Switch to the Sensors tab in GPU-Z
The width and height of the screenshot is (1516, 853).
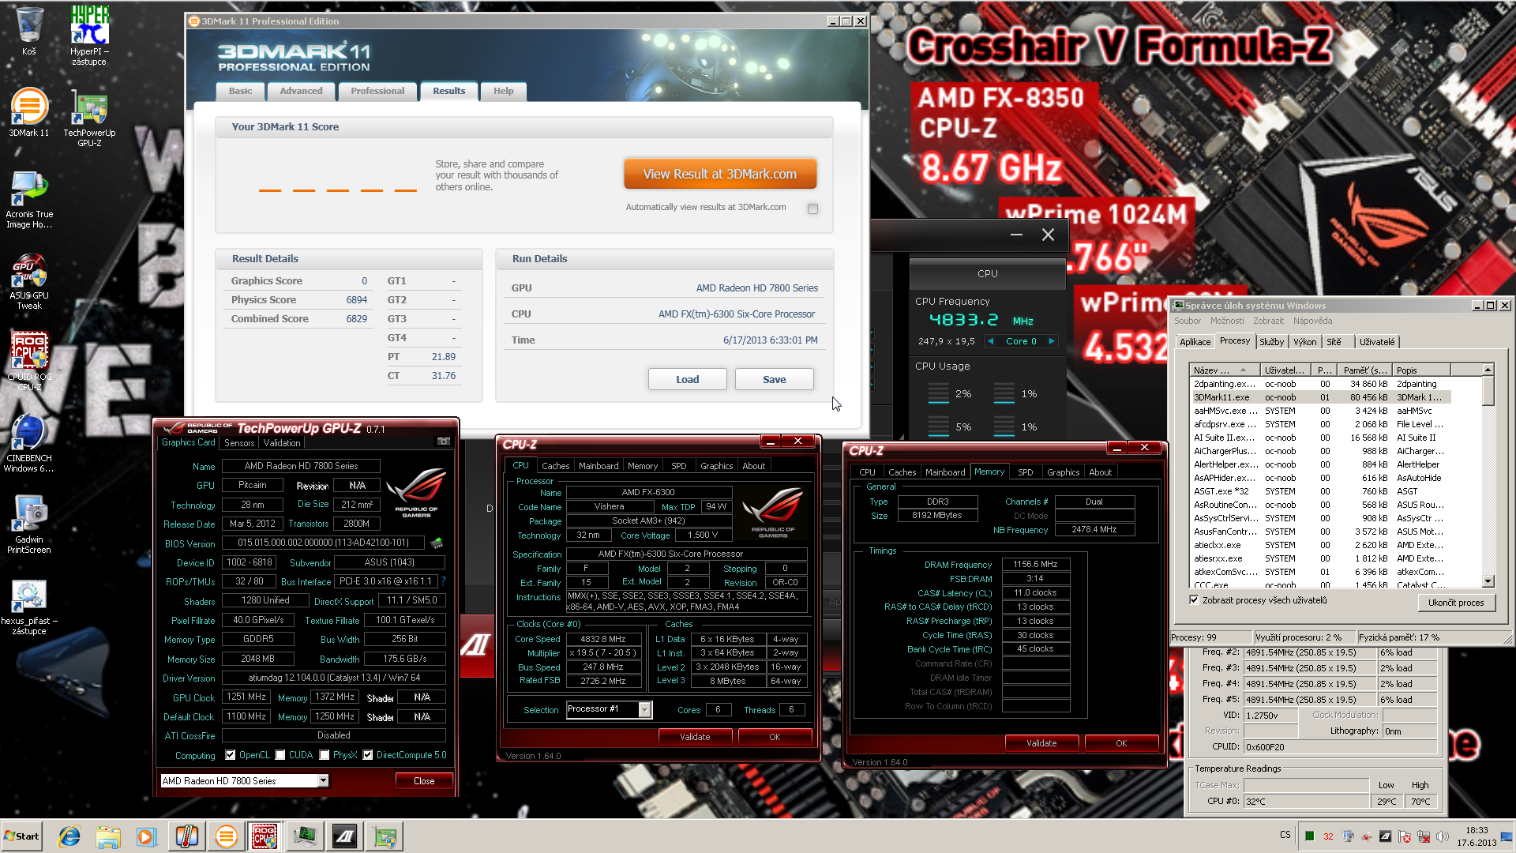pyautogui.click(x=239, y=443)
